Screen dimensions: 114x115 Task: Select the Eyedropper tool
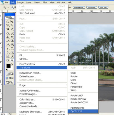12,57
